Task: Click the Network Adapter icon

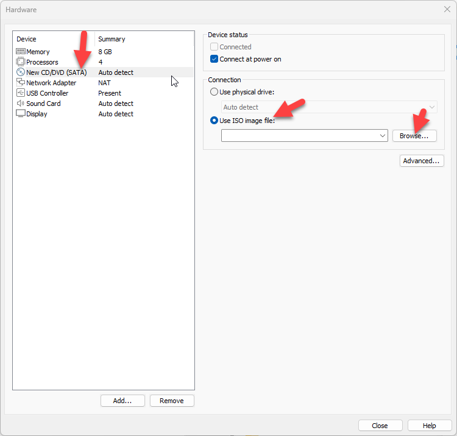Action: pyautogui.click(x=21, y=83)
